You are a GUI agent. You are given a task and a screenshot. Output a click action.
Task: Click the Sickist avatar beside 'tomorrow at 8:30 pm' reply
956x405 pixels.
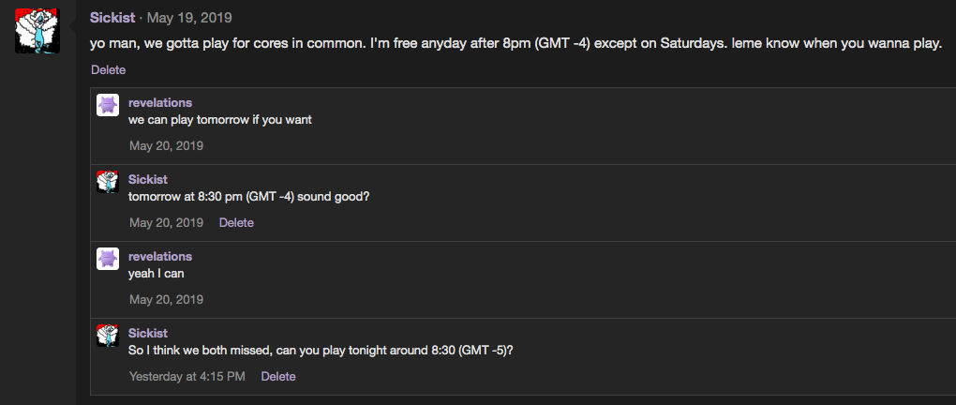click(108, 182)
